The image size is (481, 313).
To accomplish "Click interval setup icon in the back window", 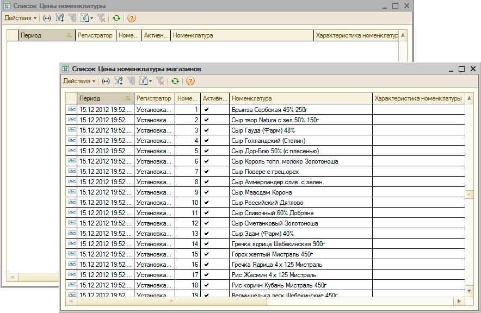I will pos(47,18).
